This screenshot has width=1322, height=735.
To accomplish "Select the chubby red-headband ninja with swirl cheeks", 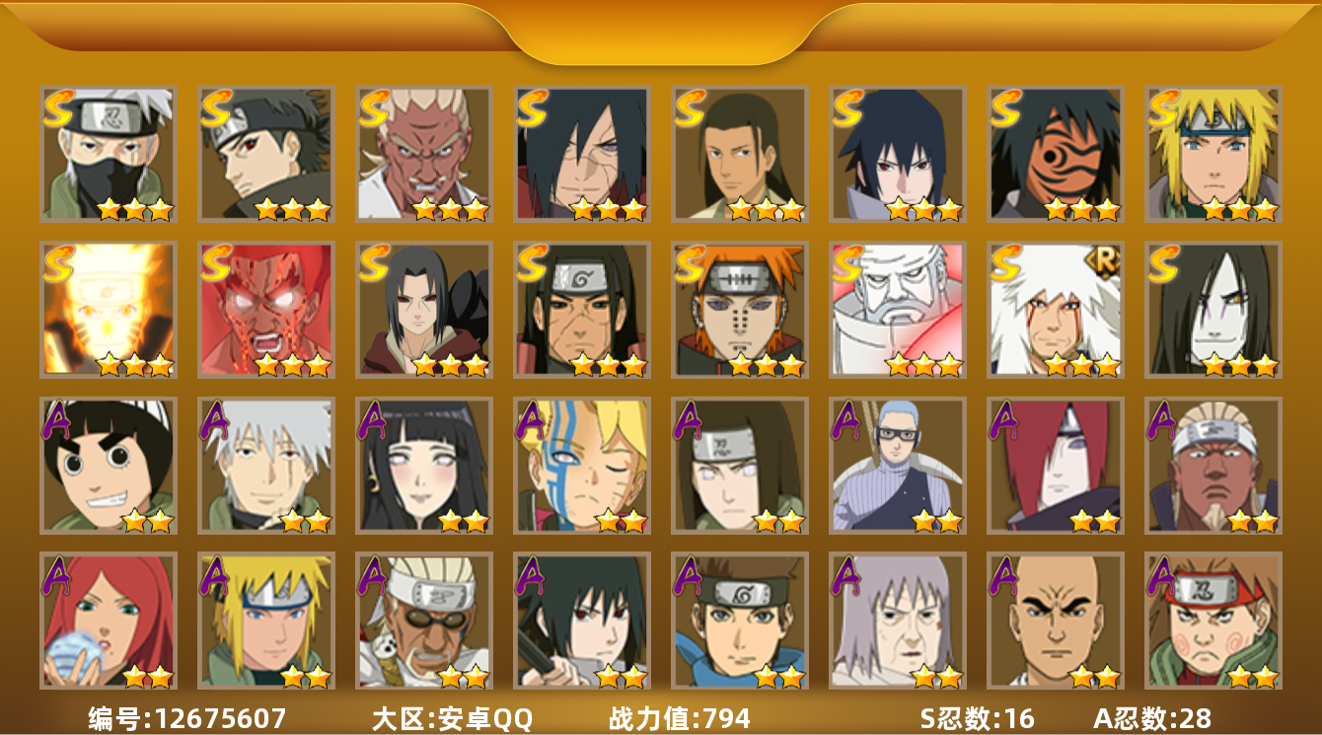I will click(1213, 621).
